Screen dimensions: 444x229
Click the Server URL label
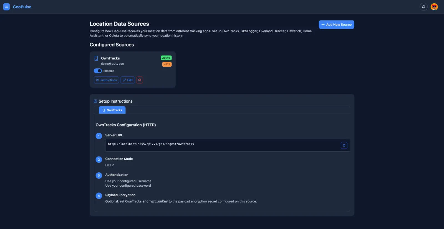114,135
